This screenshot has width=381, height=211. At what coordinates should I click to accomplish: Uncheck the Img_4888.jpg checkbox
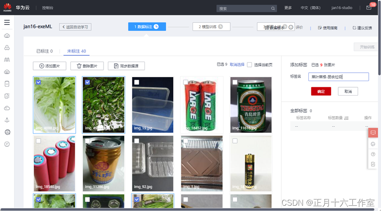click(x=38, y=82)
